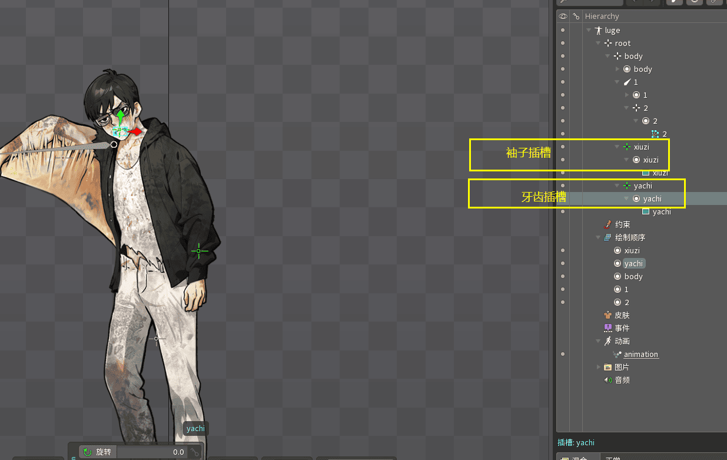
Task: Click the events (事件) icon
Action: [608, 328]
